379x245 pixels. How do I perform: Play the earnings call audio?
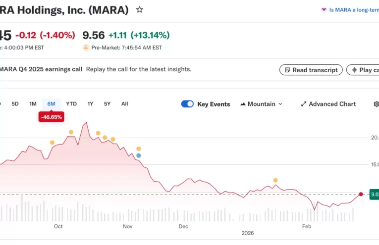363,70
